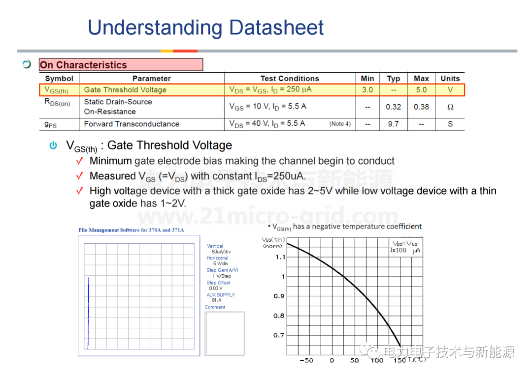532x375 pixels.
Task: Click the RDS(on) symbol cell
Action: click(57, 102)
